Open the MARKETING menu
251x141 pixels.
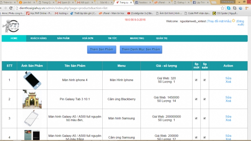click(137, 39)
